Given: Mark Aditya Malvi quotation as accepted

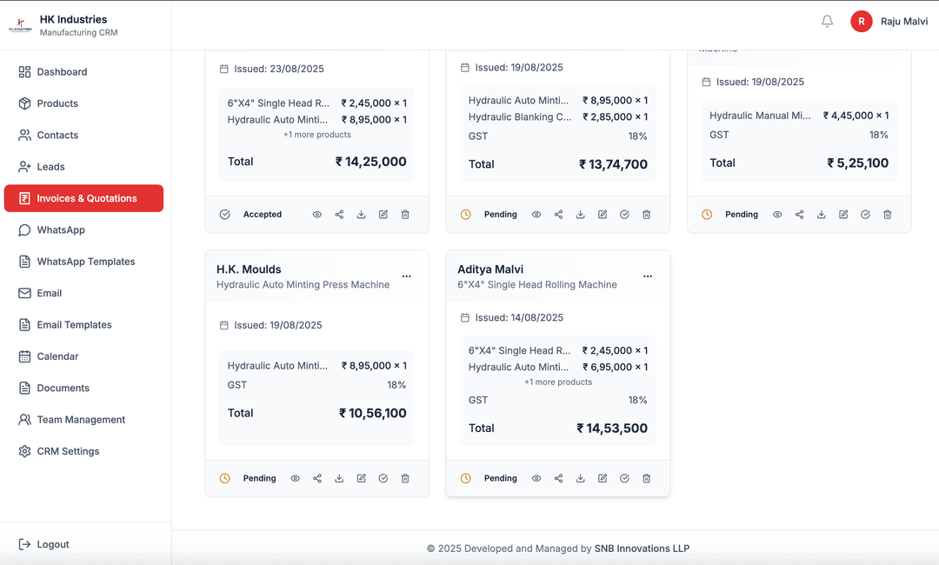Looking at the screenshot, I should coord(624,478).
